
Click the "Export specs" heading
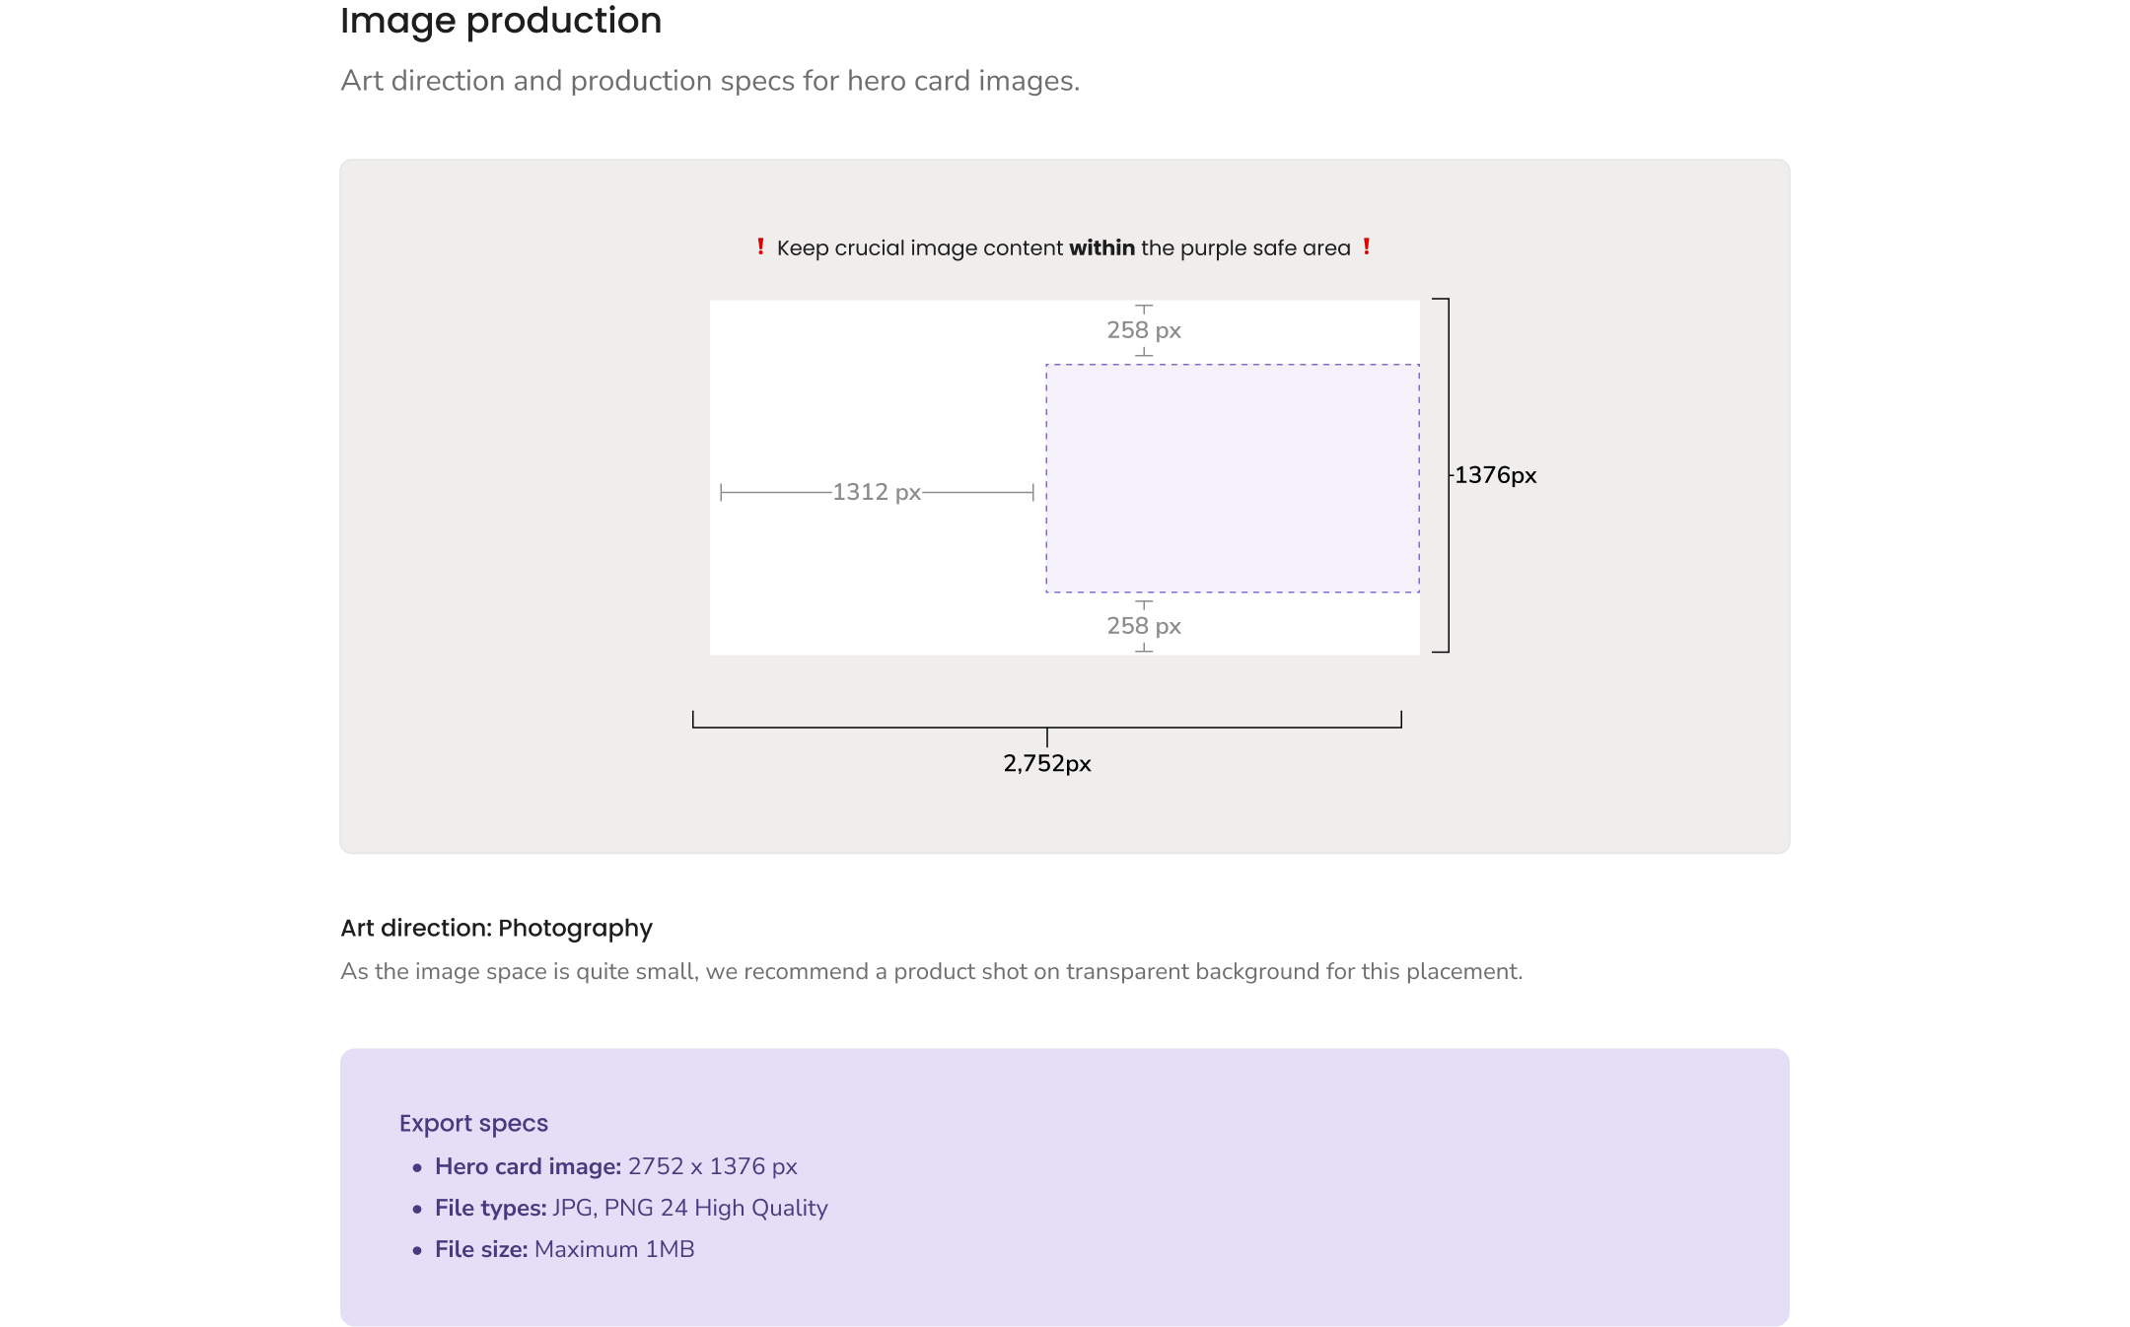pos(473,1123)
